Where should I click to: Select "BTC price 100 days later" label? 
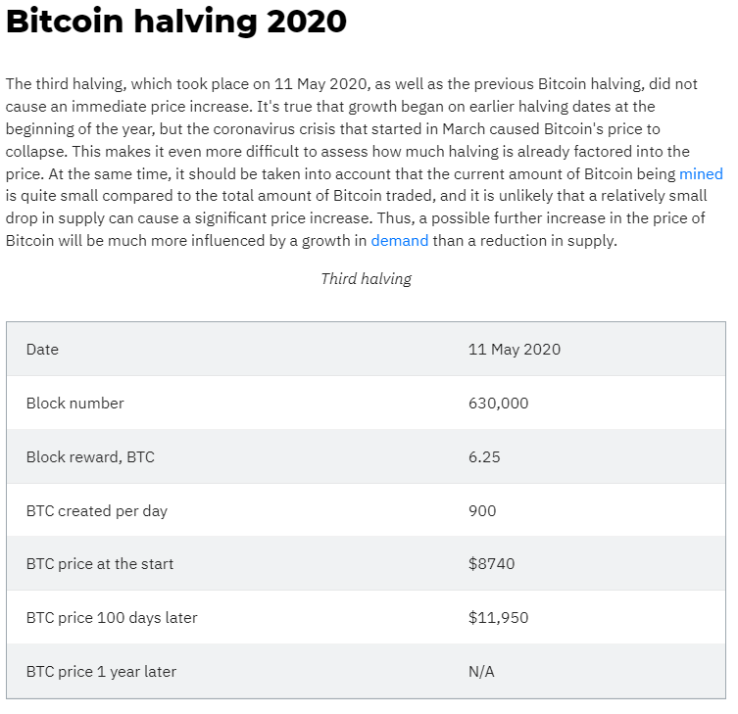[112, 618]
